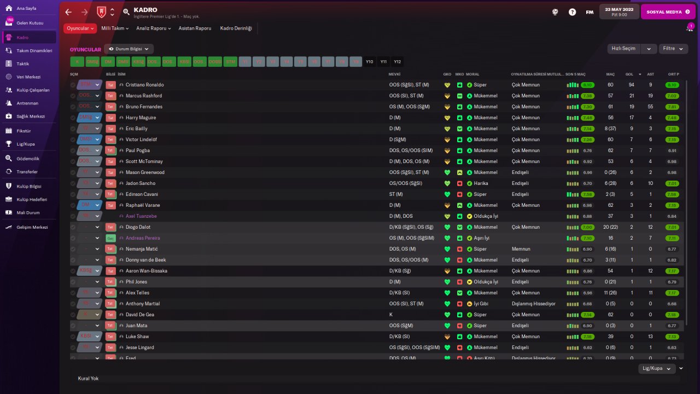
Task: Select the green STM position slot button
Action: coord(230,62)
